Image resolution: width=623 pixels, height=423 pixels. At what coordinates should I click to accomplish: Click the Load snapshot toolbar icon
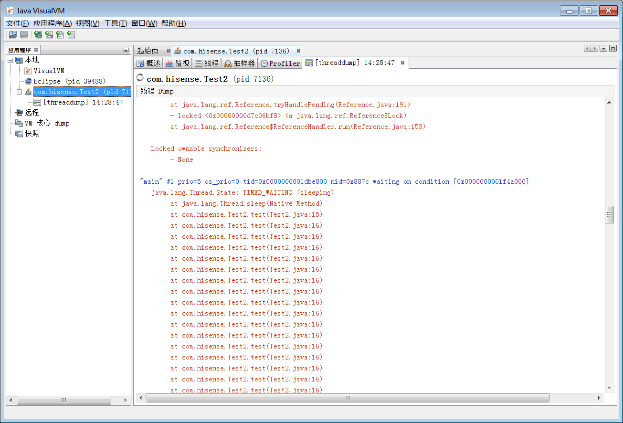click(x=13, y=34)
